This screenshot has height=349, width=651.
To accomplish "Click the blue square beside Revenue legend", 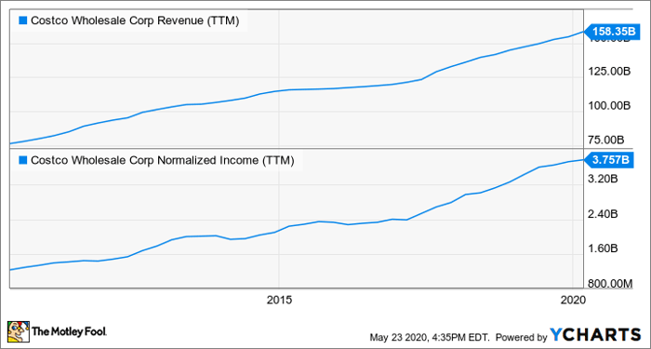I will click(23, 21).
